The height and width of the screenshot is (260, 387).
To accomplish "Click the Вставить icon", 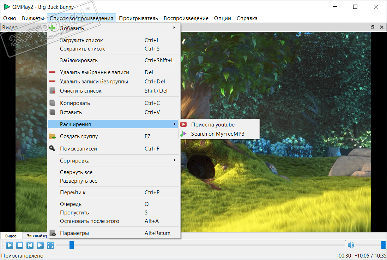I will tap(52, 112).
